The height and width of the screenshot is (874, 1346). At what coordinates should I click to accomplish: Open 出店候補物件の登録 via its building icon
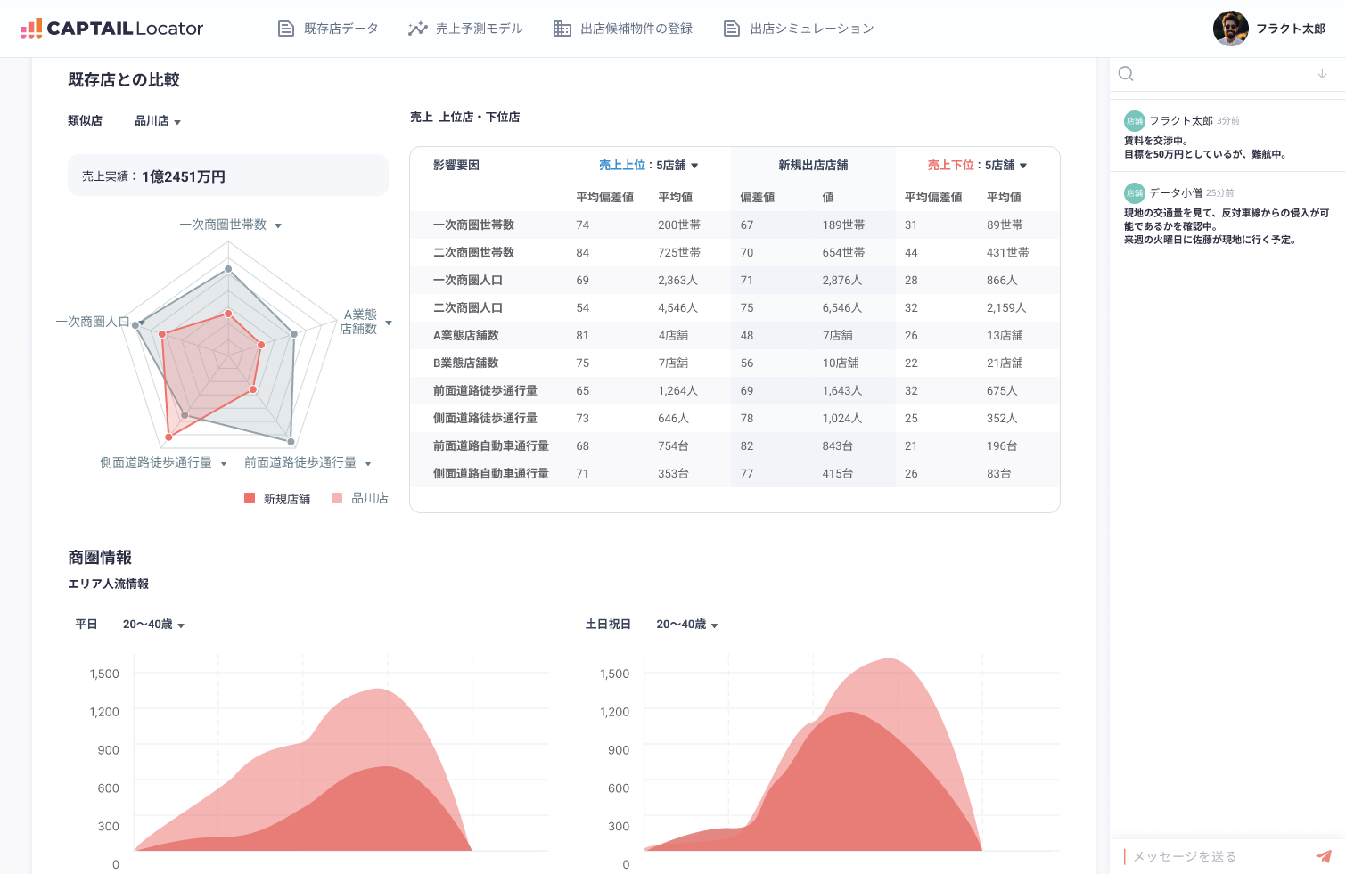tap(562, 28)
